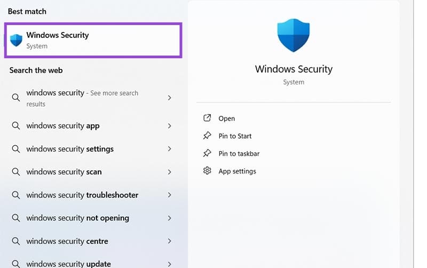This screenshot has height=268, width=427.
Task: Expand the 'windows security not opening' chevron
Action: (x=170, y=218)
